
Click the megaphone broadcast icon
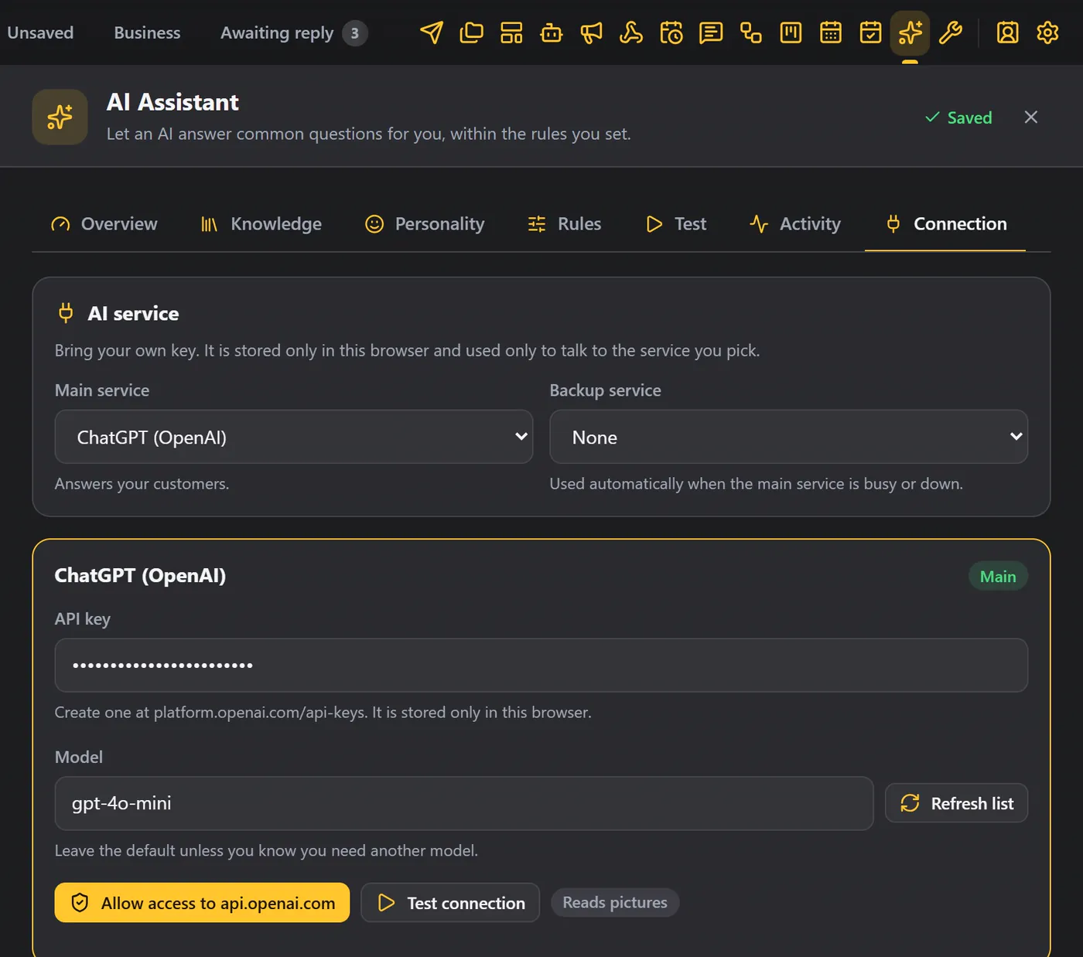pyautogui.click(x=592, y=32)
